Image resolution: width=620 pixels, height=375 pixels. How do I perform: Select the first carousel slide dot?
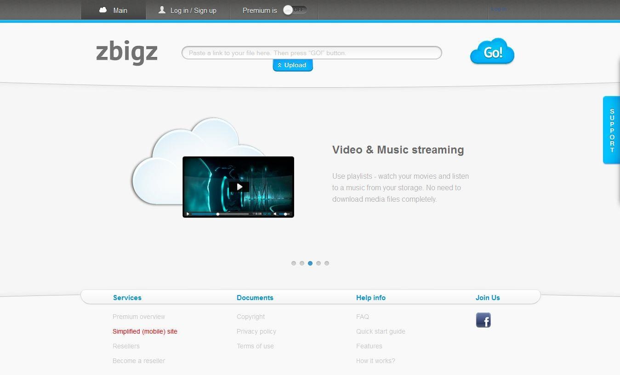pyautogui.click(x=294, y=263)
